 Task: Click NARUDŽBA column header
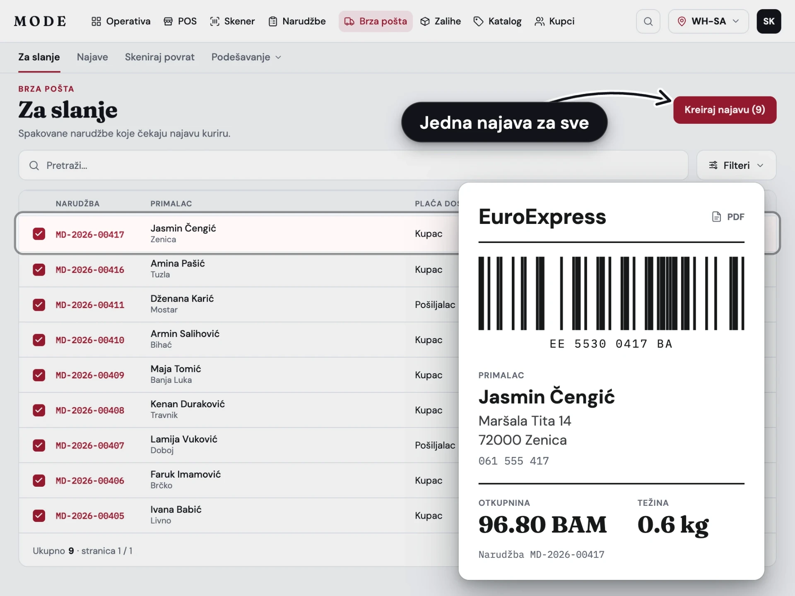tap(77, 204)
